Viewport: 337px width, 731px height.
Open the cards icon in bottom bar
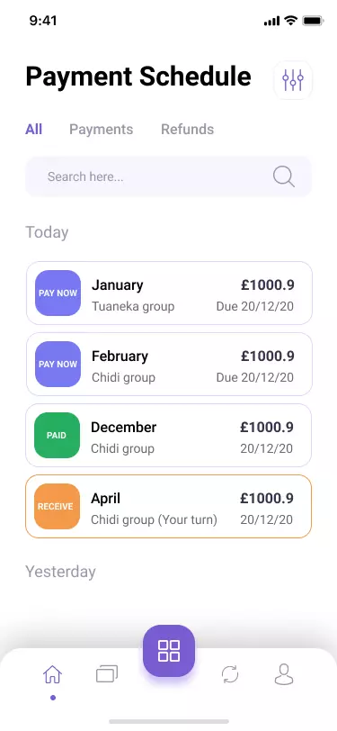(x=107, y=674)
